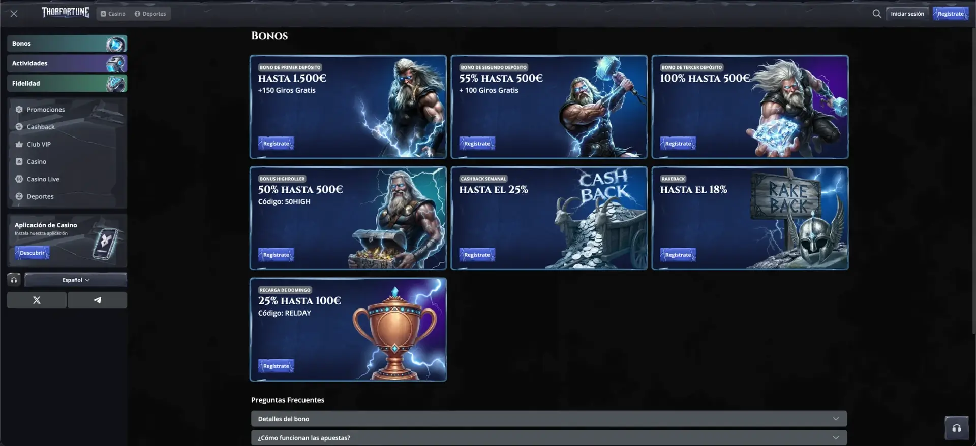Image resolution: width=976 pixels, height=446 pixels.
Task: Click Iniciar sesión button
Action: coord(907,14)
